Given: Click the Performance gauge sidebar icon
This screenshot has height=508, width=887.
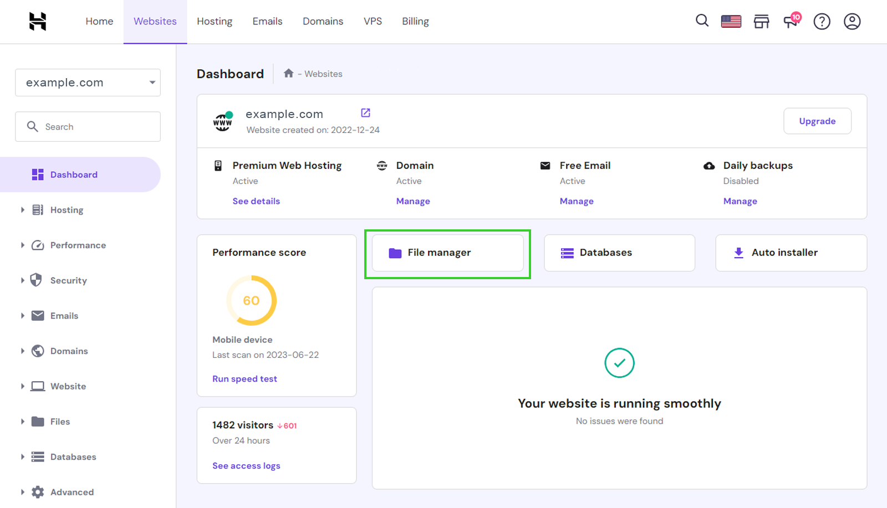Looking at the screenshot, I should coord(38,245).
